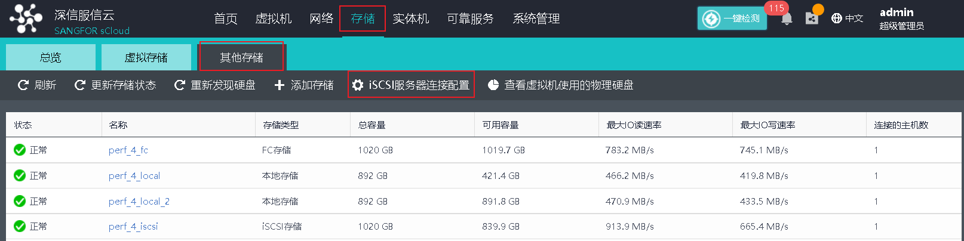The height and width of the screenshot is (241, 964).
Task: Sort by the 总容量 column header
Action: (372, 125)
